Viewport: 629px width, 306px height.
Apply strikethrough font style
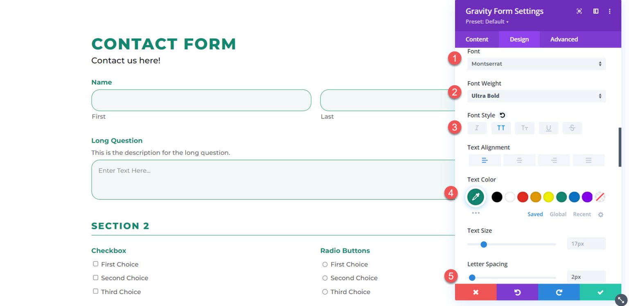pos(572,128)
